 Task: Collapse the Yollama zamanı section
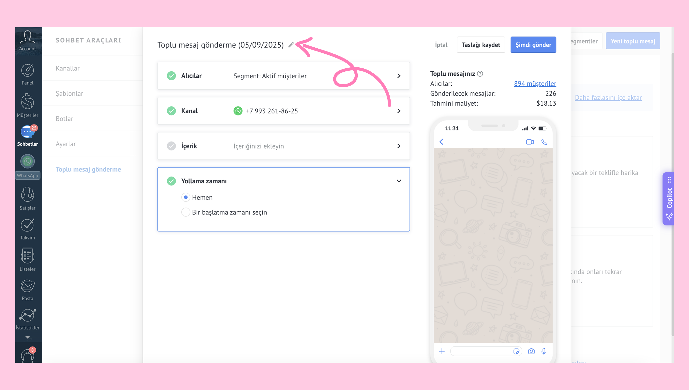pos(399,181)
